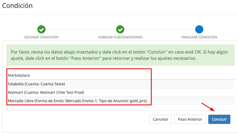Select the Finalizar Condición step circle
Screen dimensions: 238x134
pos(199,29)
